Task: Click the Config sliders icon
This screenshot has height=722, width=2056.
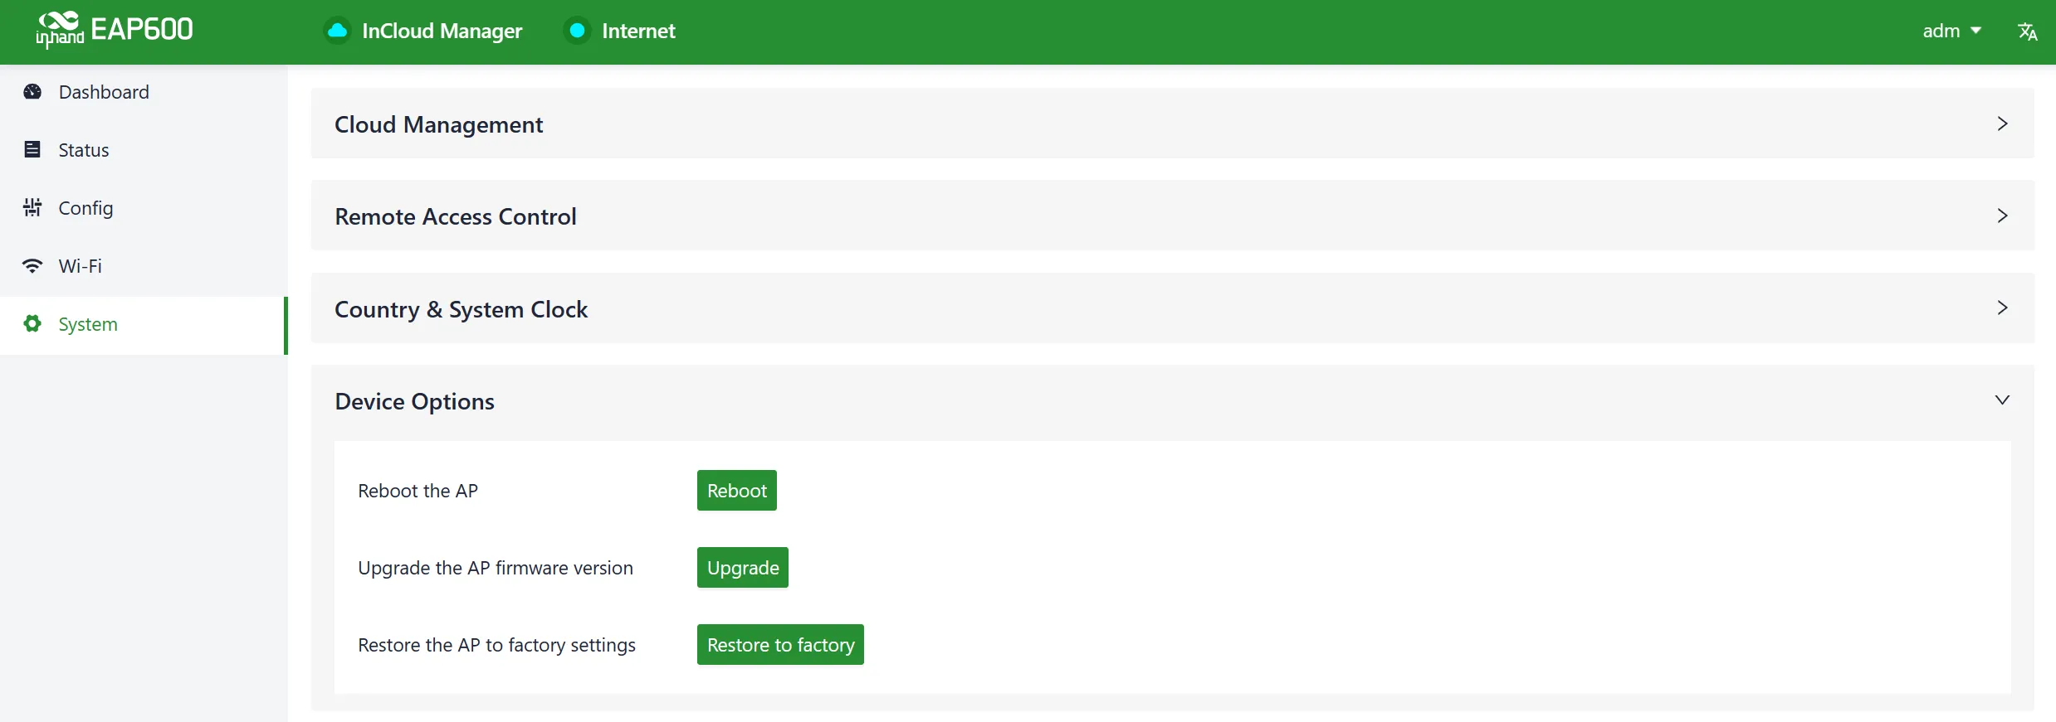Action: pos(32,207)
